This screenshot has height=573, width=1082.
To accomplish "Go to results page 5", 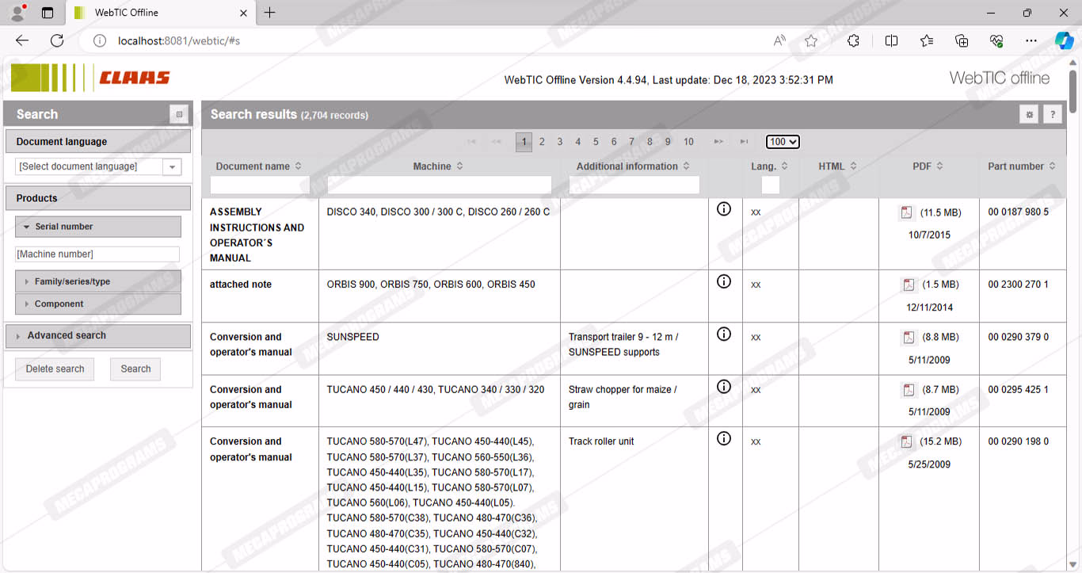I will pyautogui.click(x=596, y=142).
